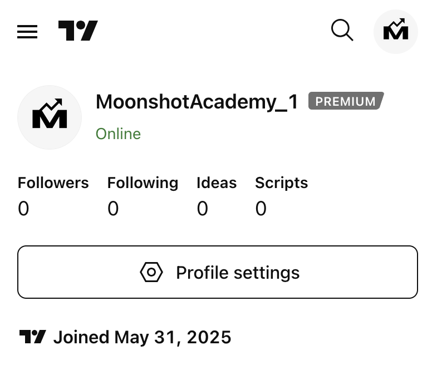Switch to the Scripts label

tap(281, 183)
